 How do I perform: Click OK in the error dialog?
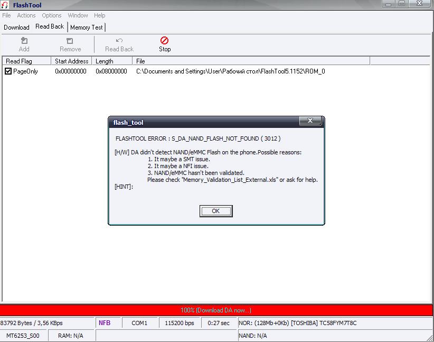[216, 211]
